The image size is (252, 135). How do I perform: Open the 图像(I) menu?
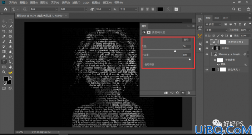[34, 2]
